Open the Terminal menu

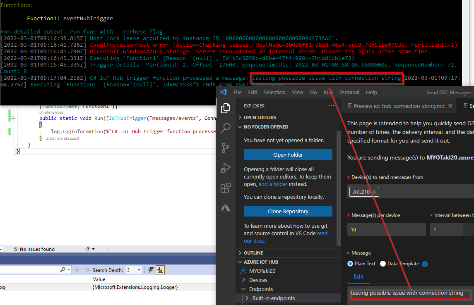pyautogui.click(x=349, y=92)
